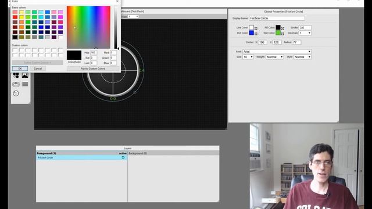Click the Hue value field

94,52
